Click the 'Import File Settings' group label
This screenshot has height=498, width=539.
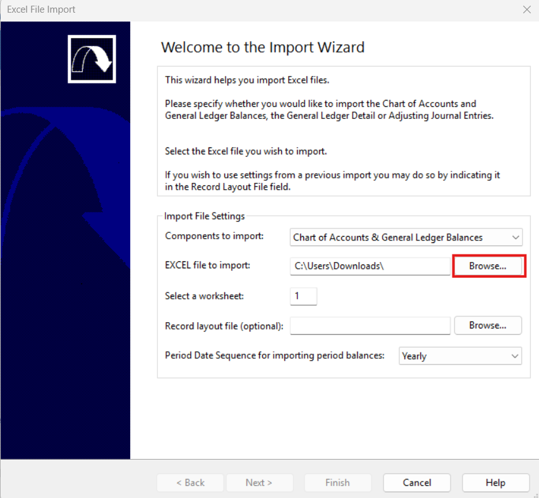click(x=204, y=216)
